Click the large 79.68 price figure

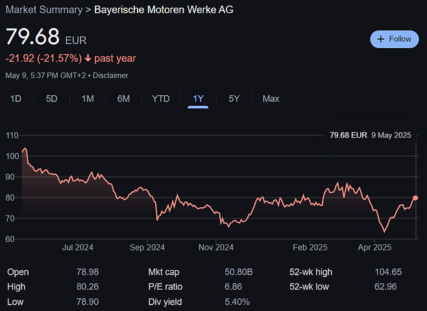(x=32, y=36)
